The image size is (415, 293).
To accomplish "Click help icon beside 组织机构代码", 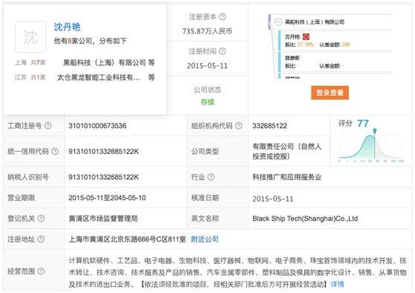I will pos(239,126).
